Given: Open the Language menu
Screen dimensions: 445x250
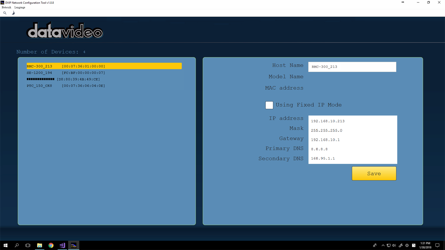Looking at the screenshot, I should click(x=20, y=7).
